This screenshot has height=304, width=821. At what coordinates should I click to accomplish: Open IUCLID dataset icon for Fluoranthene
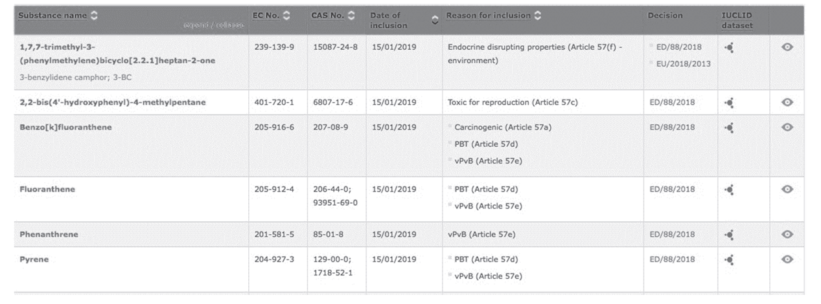(x=729, y=190)
